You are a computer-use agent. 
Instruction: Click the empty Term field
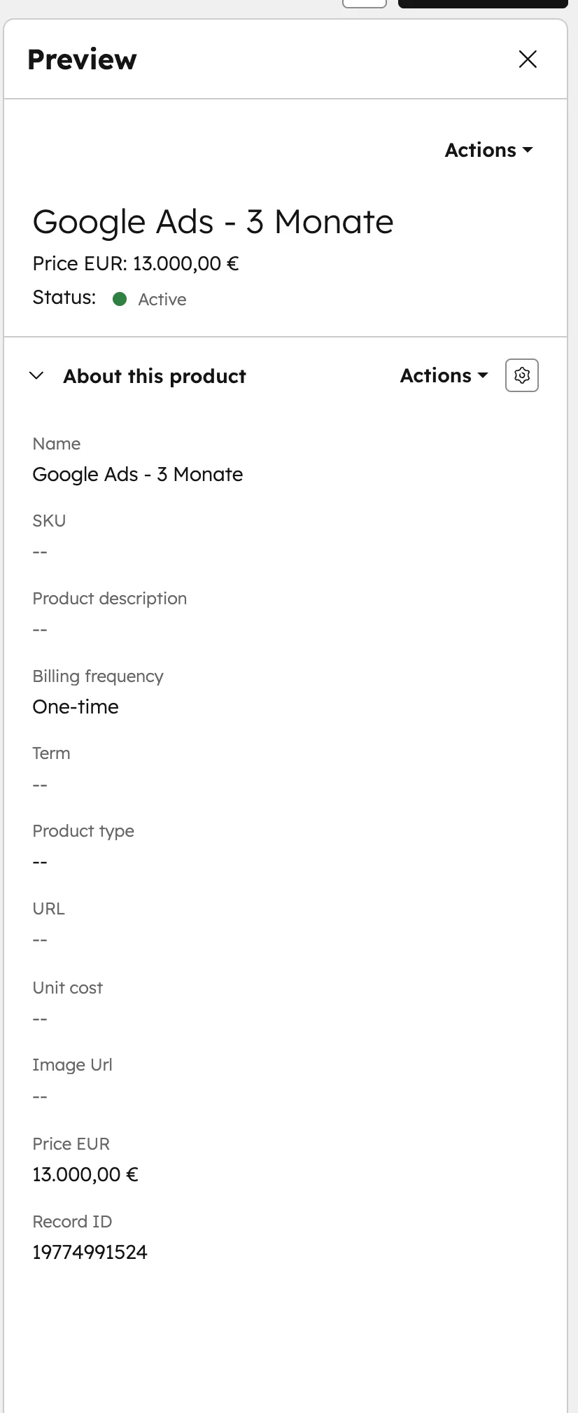click(x=40, y=786)
